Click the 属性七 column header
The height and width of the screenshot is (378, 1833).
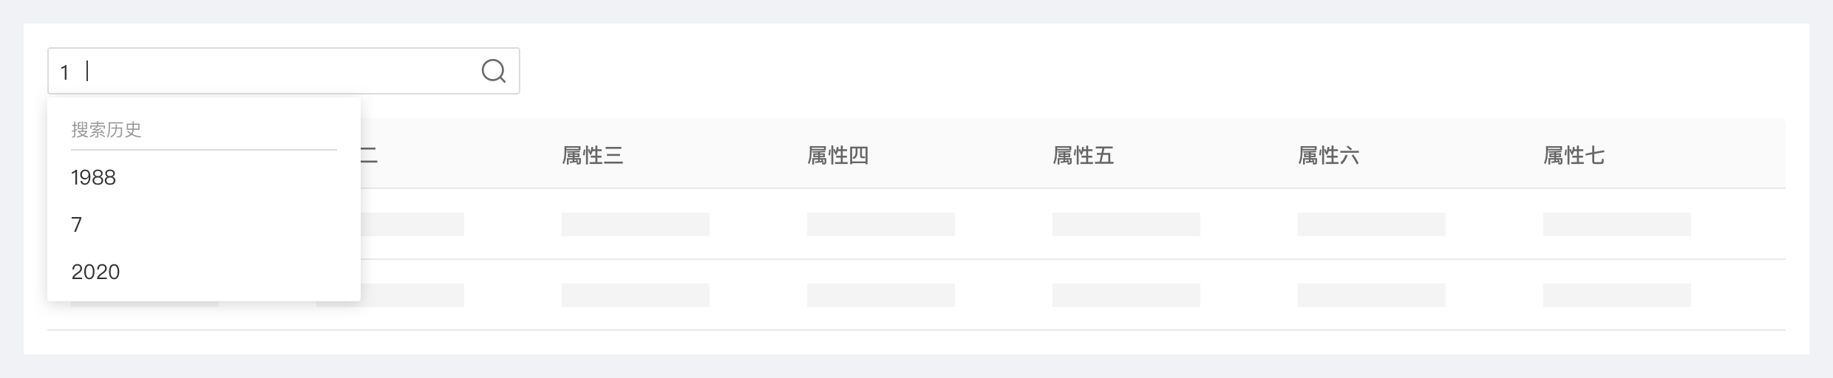point(1574,156)
